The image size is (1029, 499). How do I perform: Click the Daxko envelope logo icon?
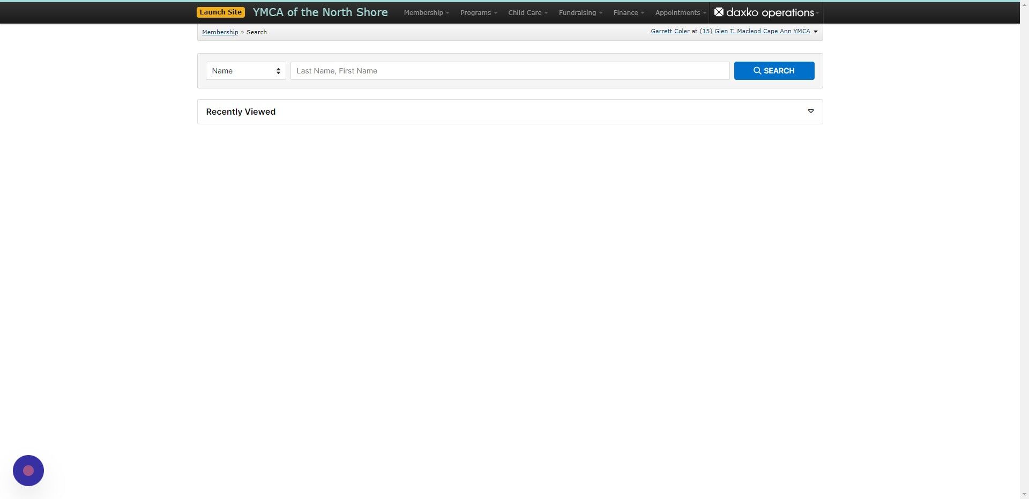(719, 12)
